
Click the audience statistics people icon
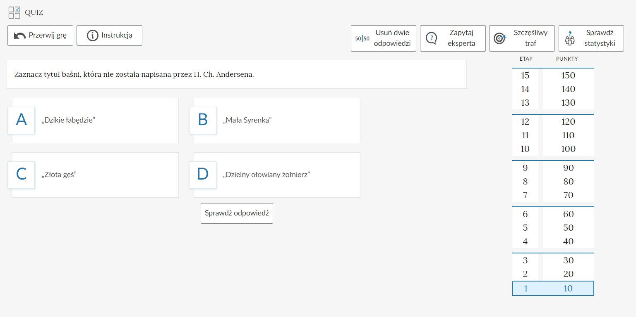pyautogui.click(x=570, y=38)
